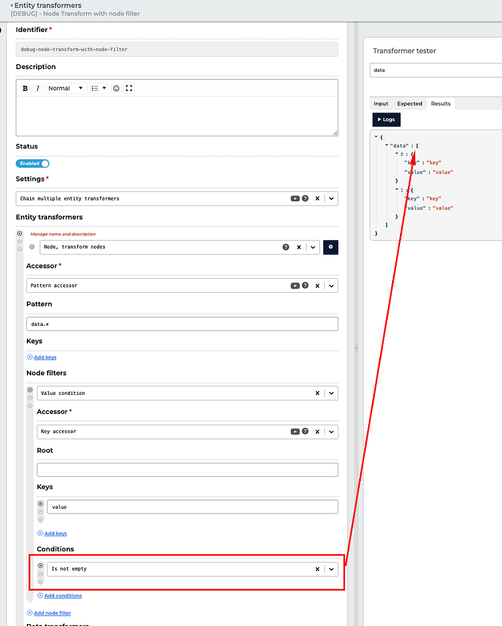This screenshot has width=502, height=626.
Task: Open help for Node, transform nodes
Action: [x=286, y=247]
